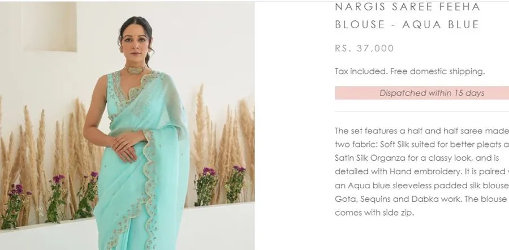Viewport: 509px width, 250px height.
Task: Click the wall niche behind the model
Action: click(49, 27)
